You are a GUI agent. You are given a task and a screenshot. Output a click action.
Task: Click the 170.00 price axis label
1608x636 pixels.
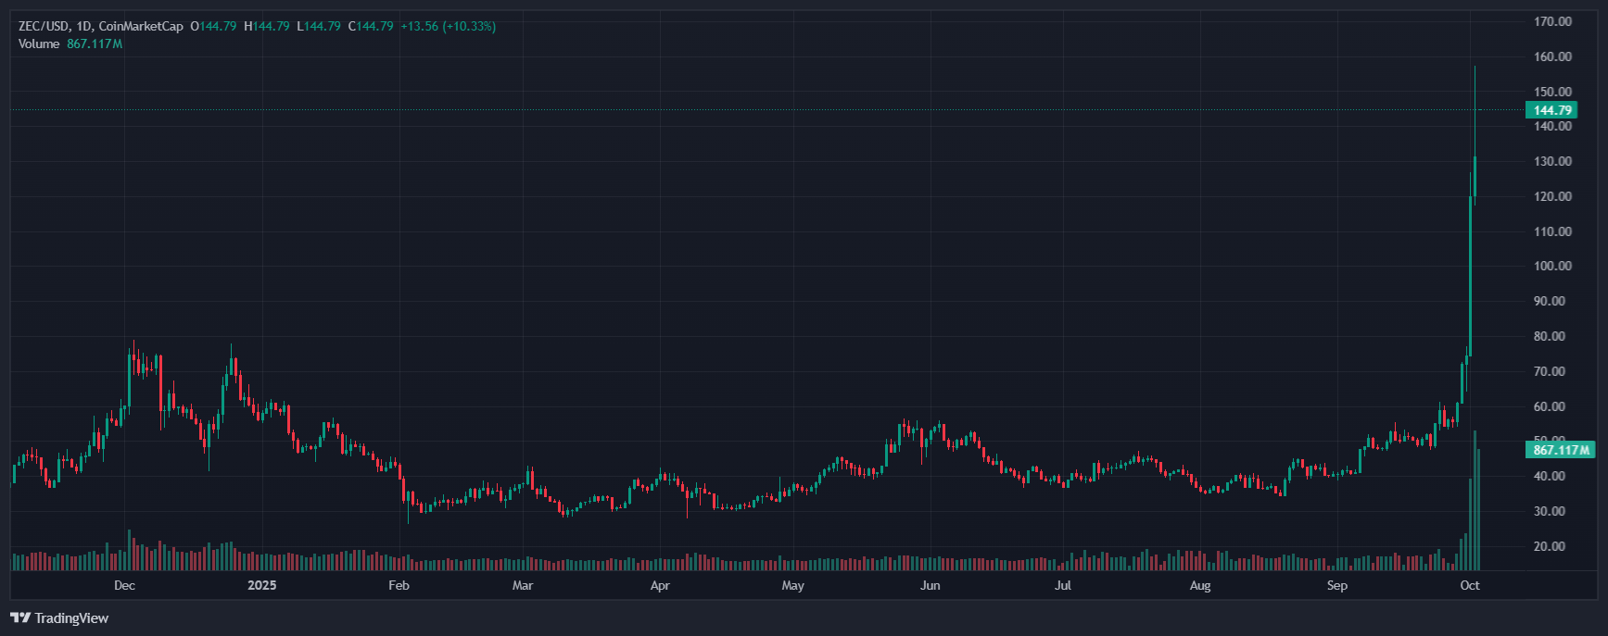click(1552, 21)
